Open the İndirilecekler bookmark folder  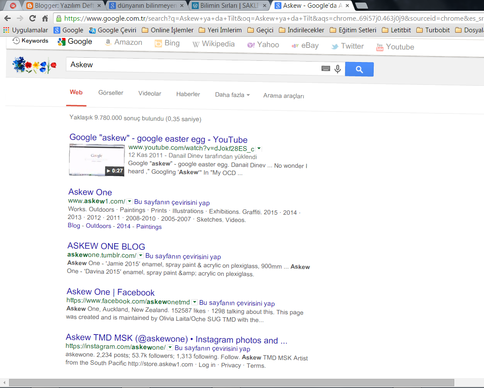click(302, 30)
